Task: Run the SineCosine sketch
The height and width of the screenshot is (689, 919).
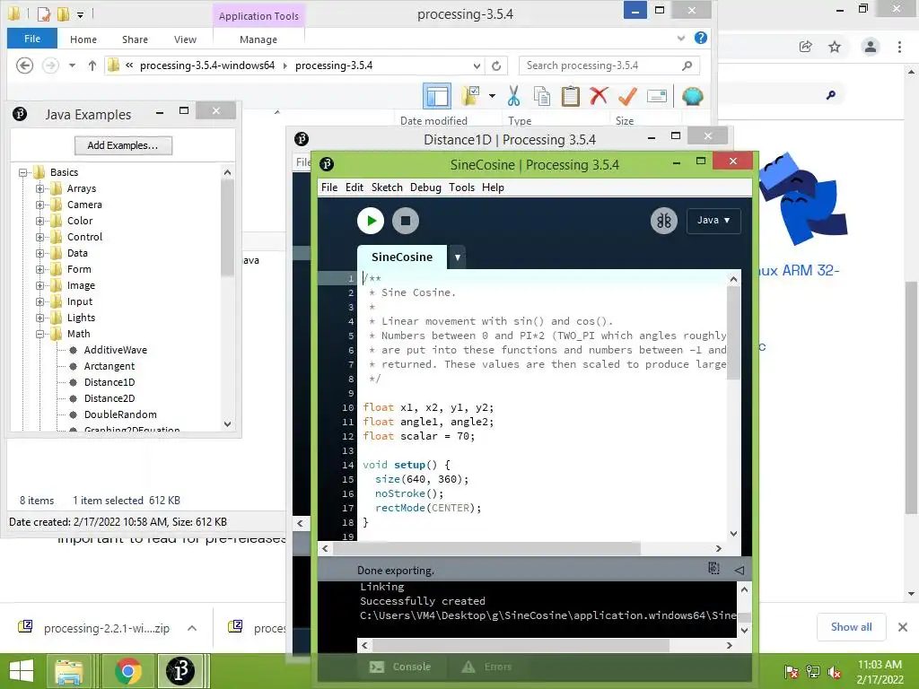Action: click(x=371, y=221)
